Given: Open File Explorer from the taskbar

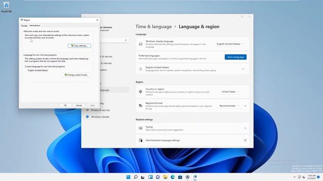Looking at the screenshot, I should (165, 177).
